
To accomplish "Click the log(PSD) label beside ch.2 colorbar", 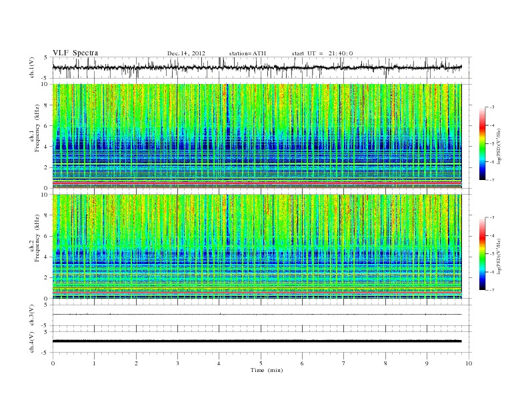I will point(499,256).
